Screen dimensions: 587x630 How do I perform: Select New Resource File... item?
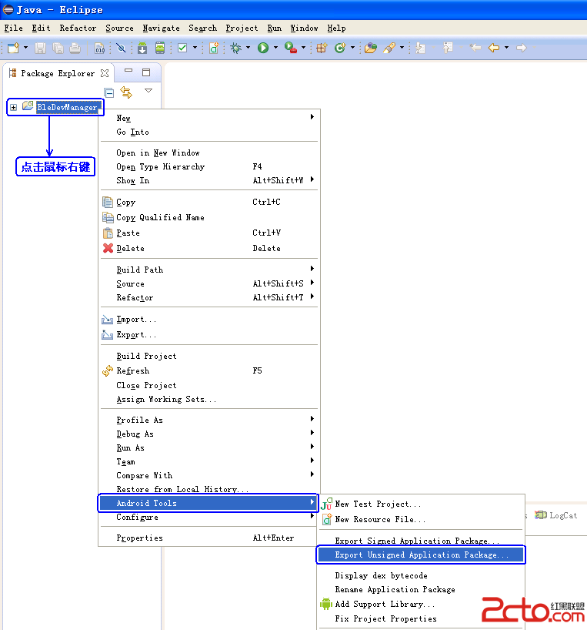click(x=421, y=519)
